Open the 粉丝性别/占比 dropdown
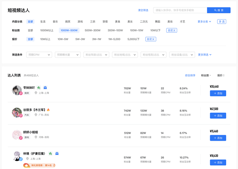This screenshot has height=169, width=238. click(x=154, y=55)
